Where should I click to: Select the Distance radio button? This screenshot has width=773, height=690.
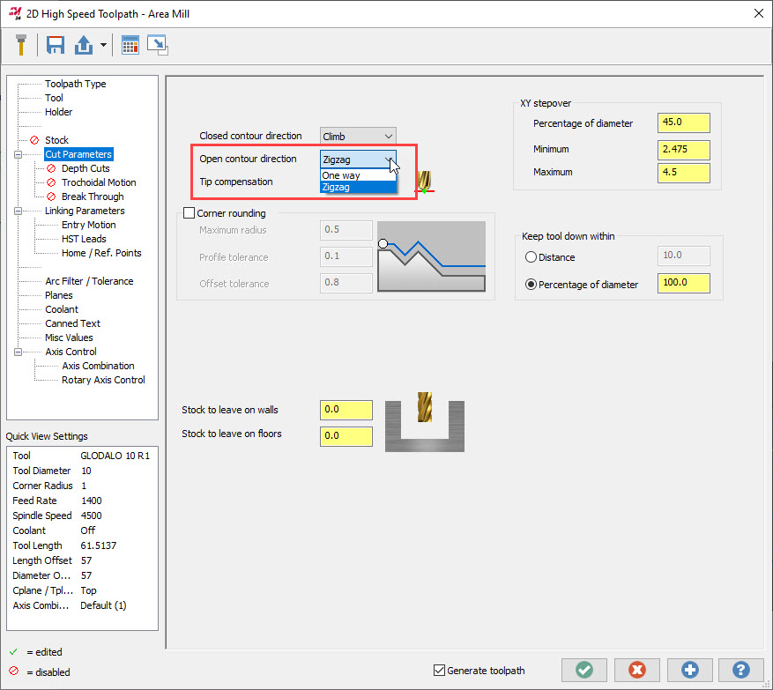(x=531, y=257)
